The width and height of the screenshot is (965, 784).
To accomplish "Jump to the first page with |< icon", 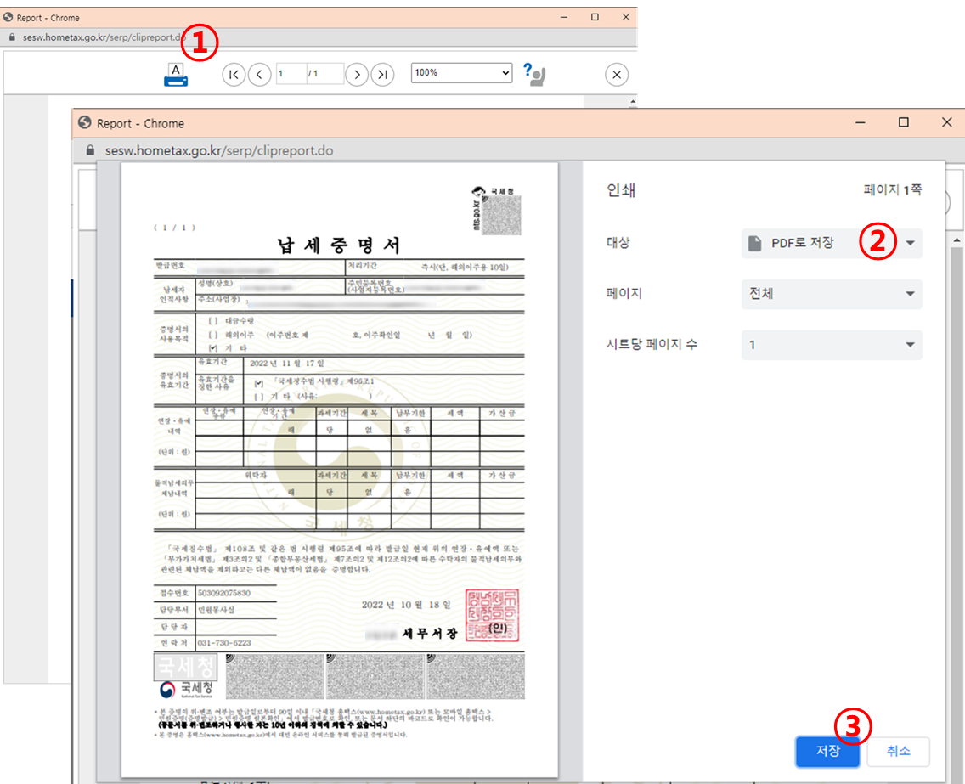I will point(234,75).
